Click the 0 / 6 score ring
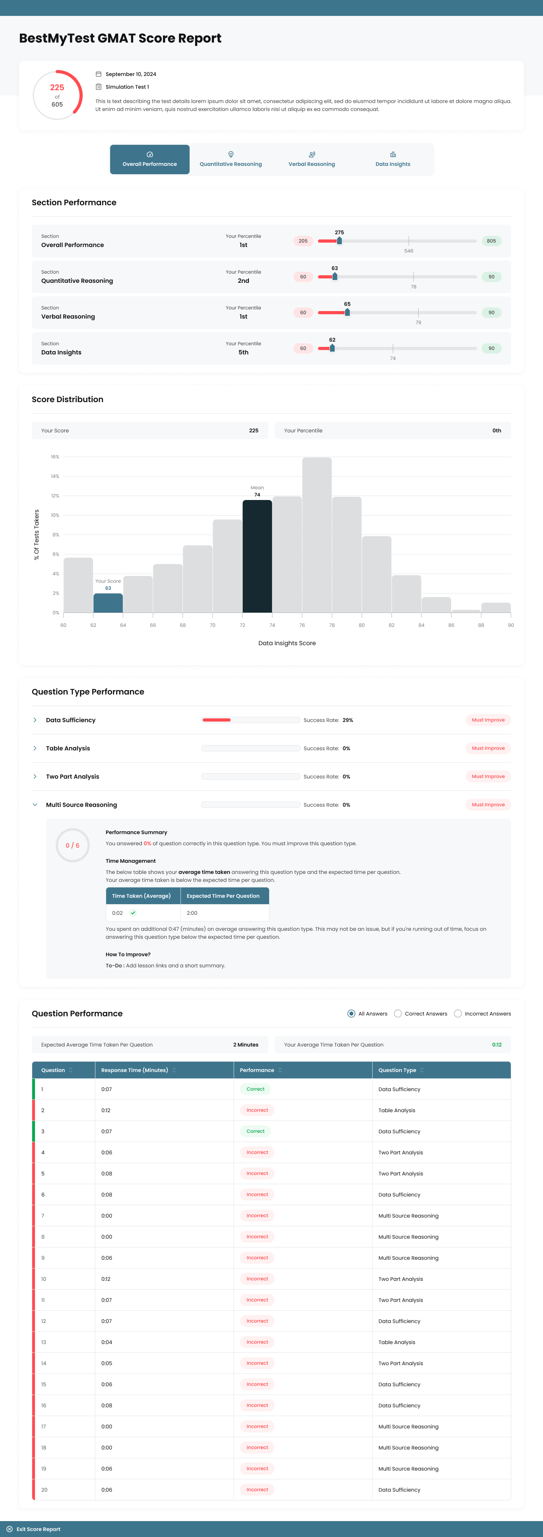Viewport: 543px width, 1537px height. pyautogui.click(x=72, y=846)
